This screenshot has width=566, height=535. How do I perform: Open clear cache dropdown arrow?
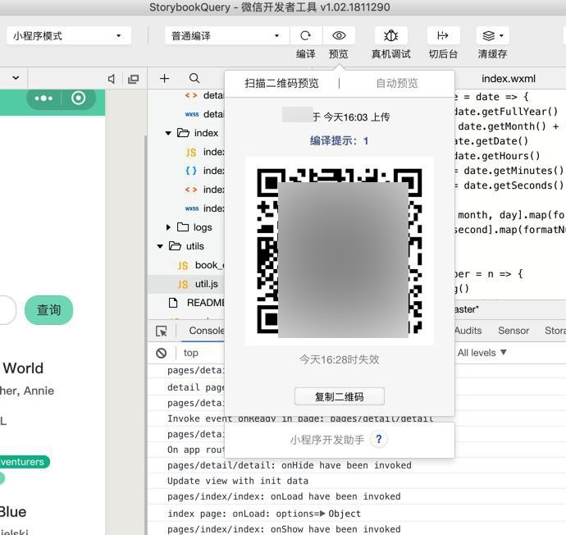tap(501, 36)
